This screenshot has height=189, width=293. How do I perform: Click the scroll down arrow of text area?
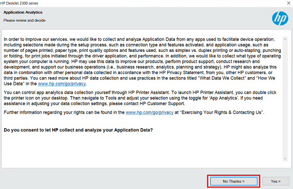(x=285, y=158)
